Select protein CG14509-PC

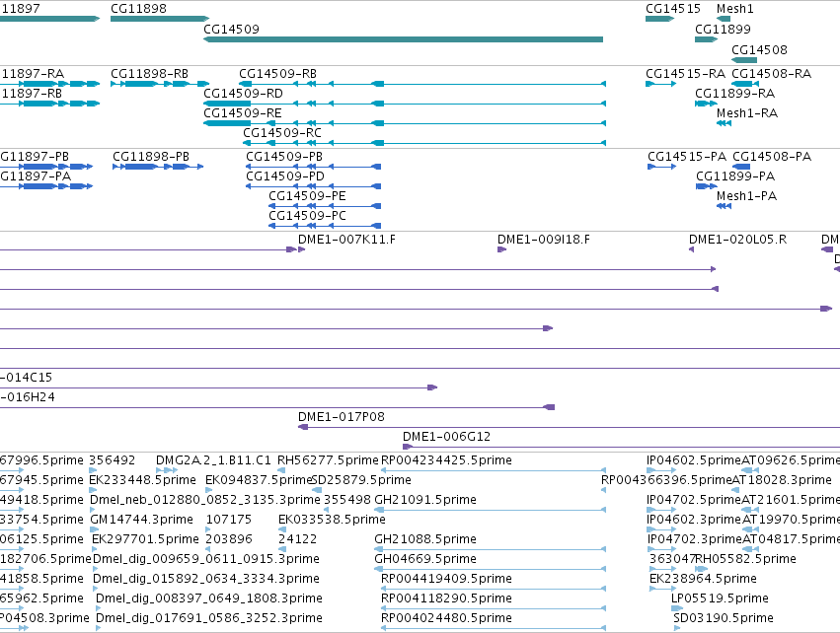coord(325,226)
